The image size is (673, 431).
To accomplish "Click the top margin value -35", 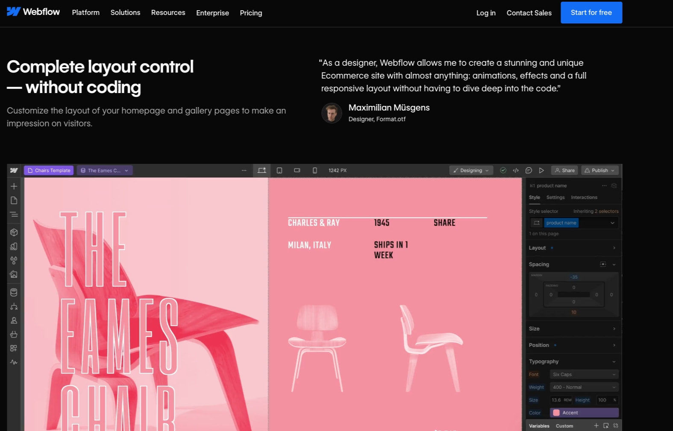I will 573,277.
